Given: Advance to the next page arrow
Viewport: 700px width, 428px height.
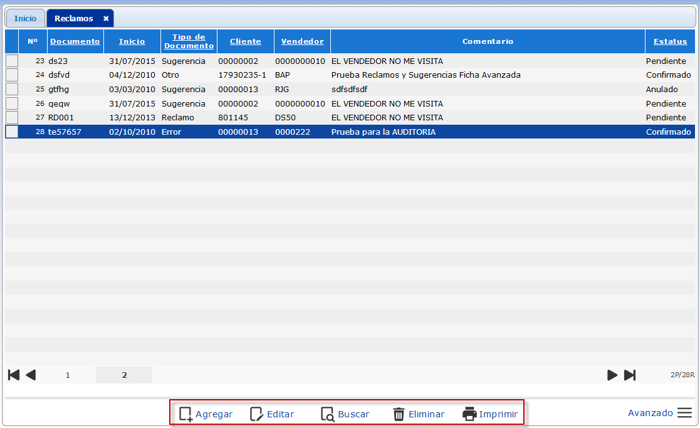Looking at the screenshot, I should point(612,375).
